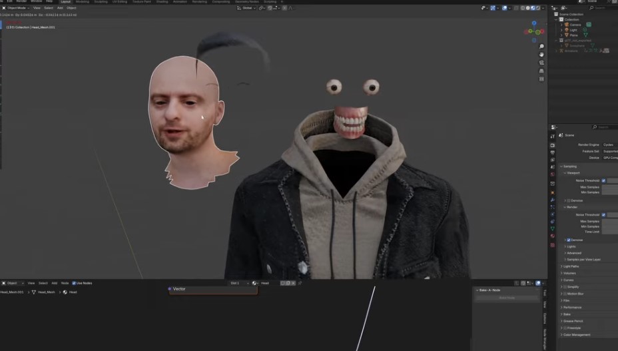Enable Use Nodes checkbox in node editor
618x351 pixels.
[x=74, y=283]
